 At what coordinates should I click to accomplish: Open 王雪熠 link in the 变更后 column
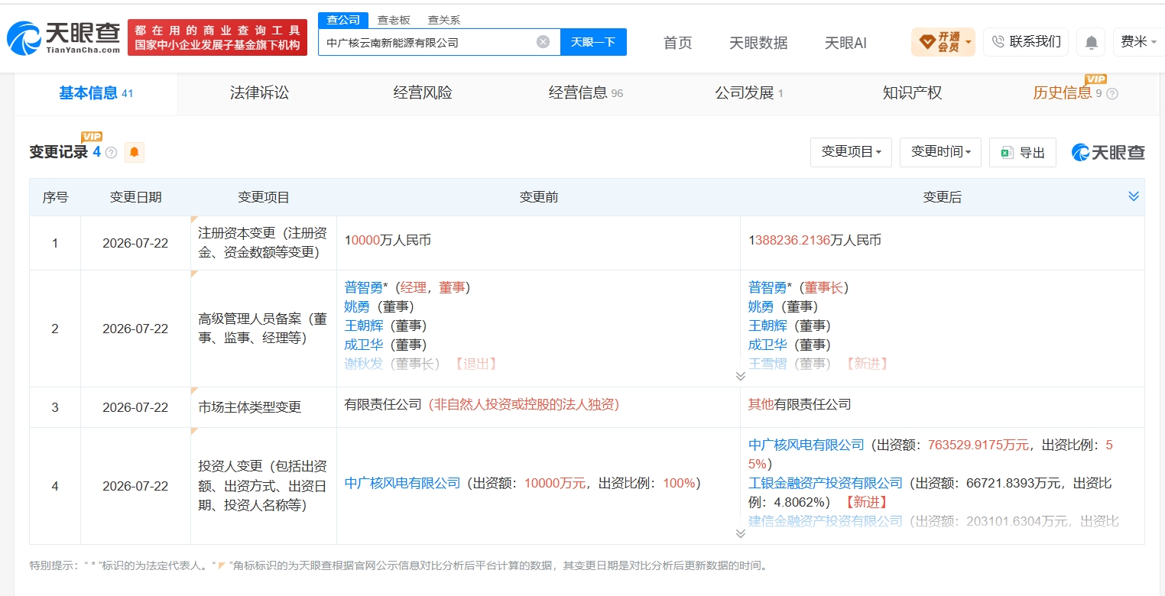point(767,364)
